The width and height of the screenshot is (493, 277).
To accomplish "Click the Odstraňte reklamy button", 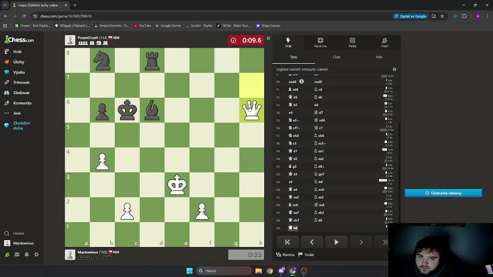I will click(443, 193).
